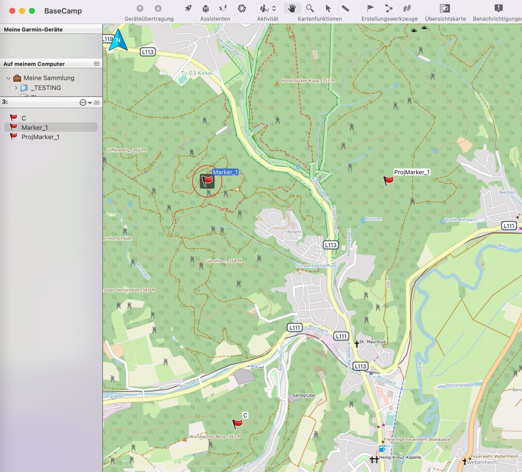Toggle the Übersichtskarte overview map
The image size is (522, 472).
click(445, 9)
